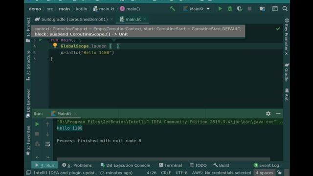The width and height of the screenshot is (313, 176).
Task: Click AWS: No credentials selected
Action: coord(222,173)
